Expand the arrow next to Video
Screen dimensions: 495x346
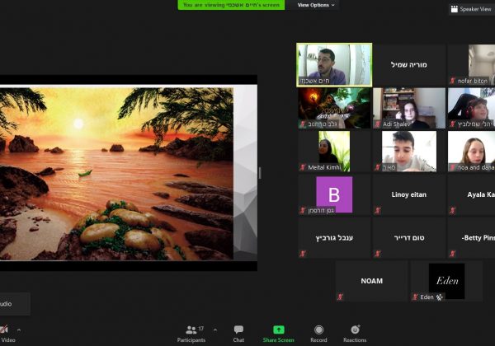tap(19, 330)
